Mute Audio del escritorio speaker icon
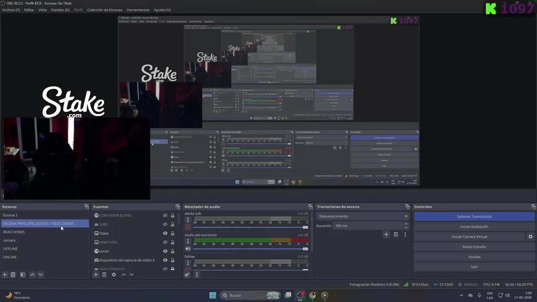This screenshot has height=302, width=537. 188,249
